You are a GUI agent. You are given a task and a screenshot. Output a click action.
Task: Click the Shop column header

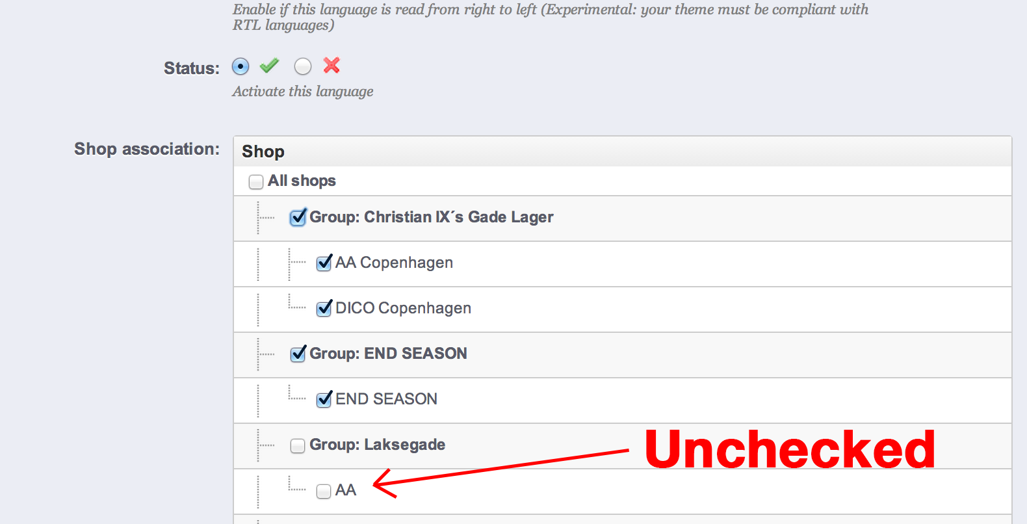tap(263, 151)
